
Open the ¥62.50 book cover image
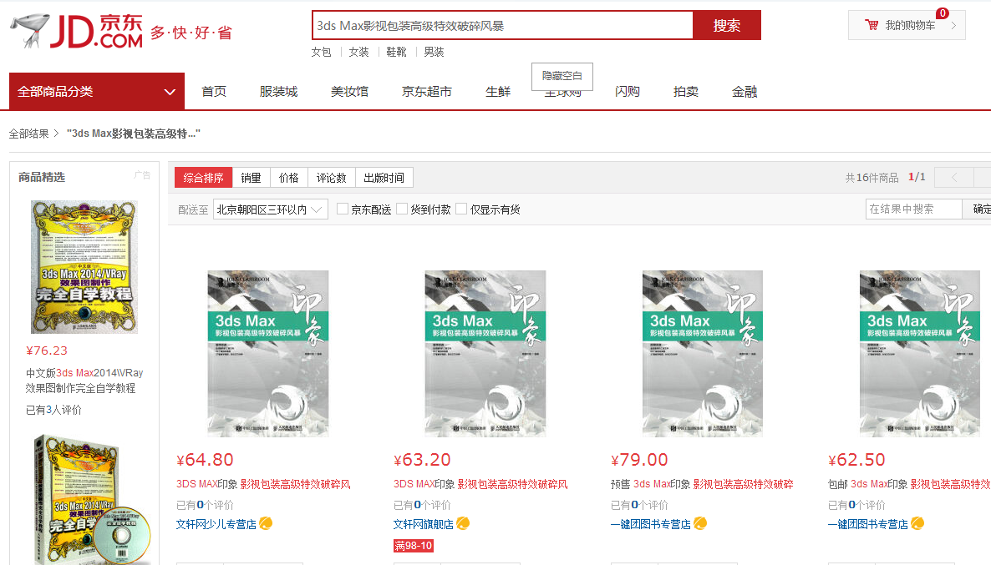point(920,354)
